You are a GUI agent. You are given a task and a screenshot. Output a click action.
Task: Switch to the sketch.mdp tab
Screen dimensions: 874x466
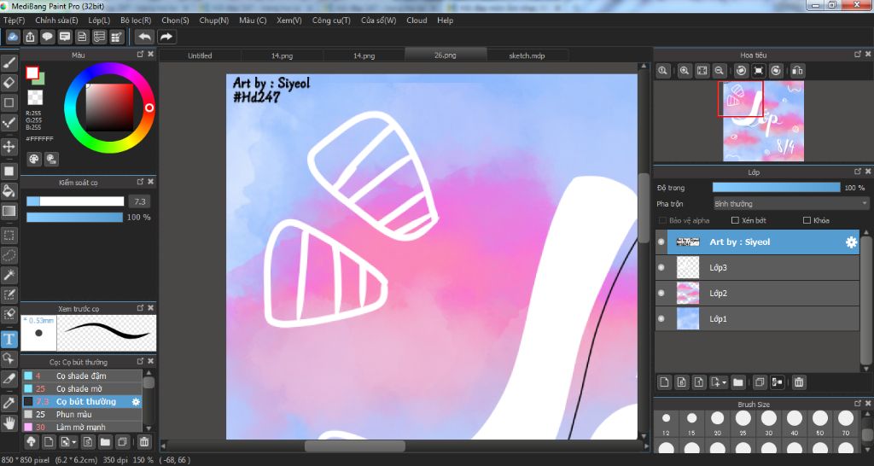(527, 55)
